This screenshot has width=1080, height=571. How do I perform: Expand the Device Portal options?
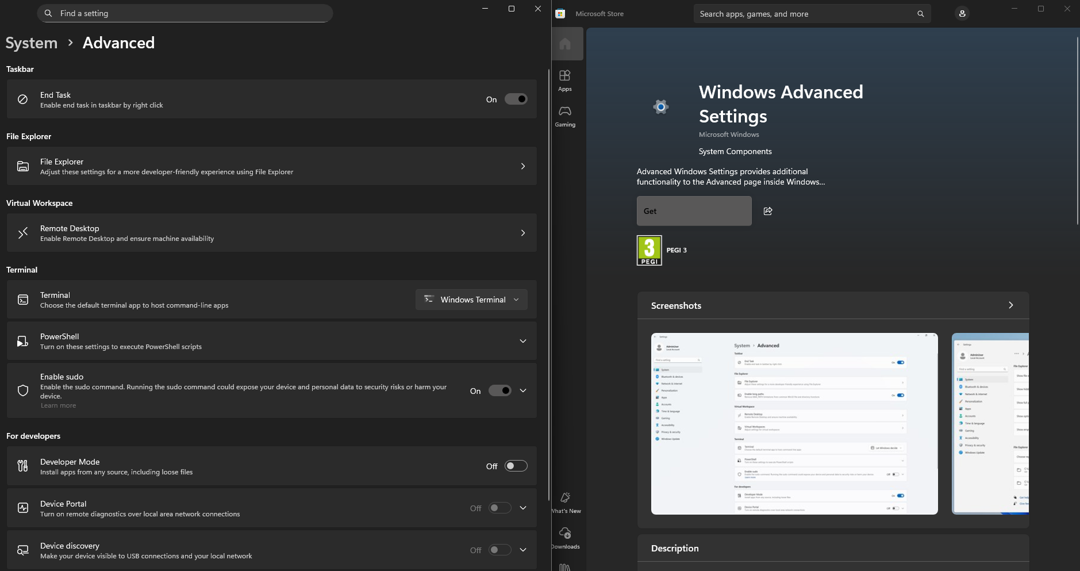click(x=523, y=508)
